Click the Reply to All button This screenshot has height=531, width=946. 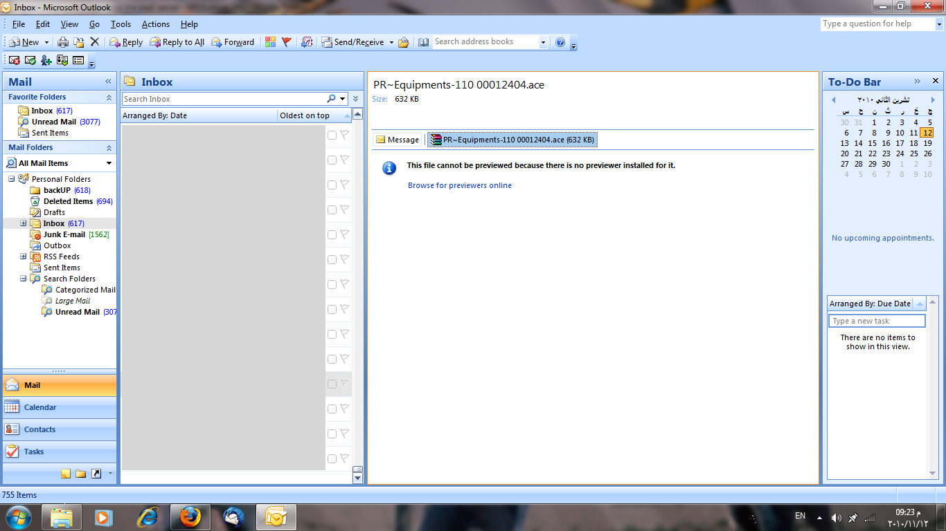[177, 42]
